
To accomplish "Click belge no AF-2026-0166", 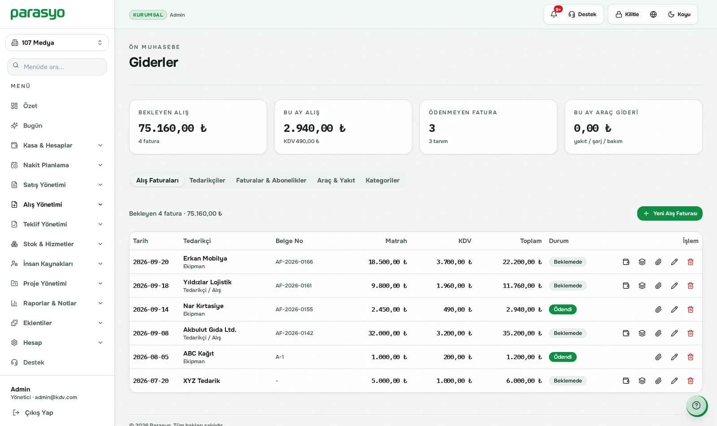I will point(294,262).
